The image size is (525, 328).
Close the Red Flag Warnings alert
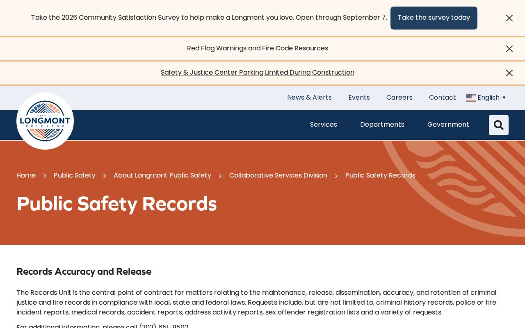coord(509,49)
